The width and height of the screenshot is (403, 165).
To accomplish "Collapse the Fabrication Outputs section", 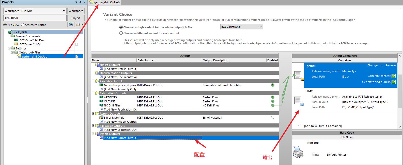I will click(x=93, y=93).
